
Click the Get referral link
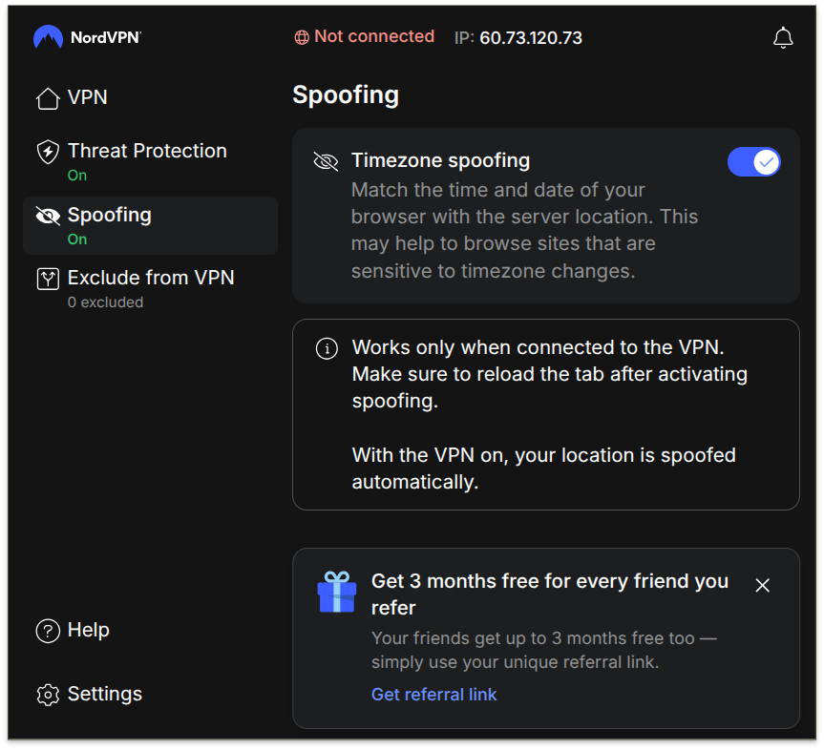[x=433, y=695]
